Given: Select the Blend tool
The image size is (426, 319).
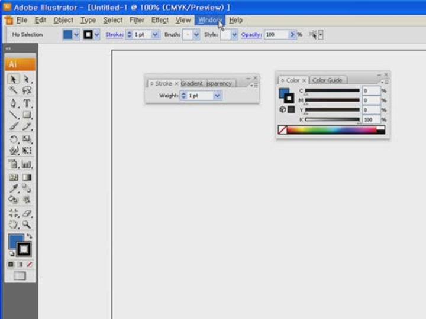Looking at the screenshot, I should (27, 188).
